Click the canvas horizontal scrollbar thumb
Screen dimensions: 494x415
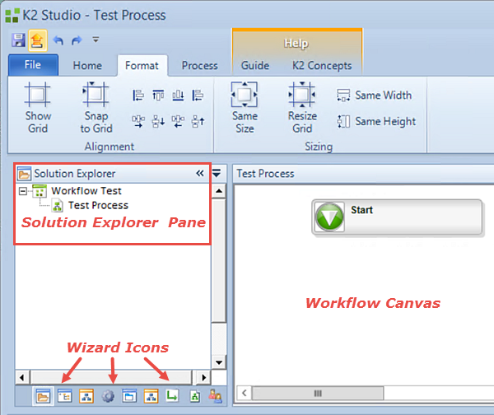point(318,394)
